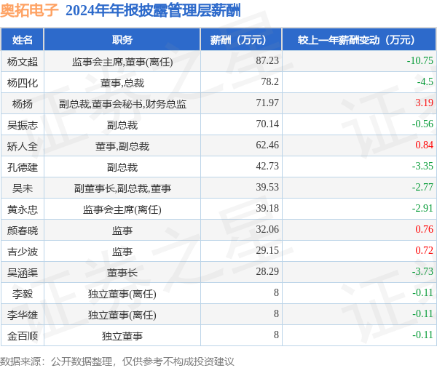Click the 奥拓电子 company title
The width and height of the screenshot is (437, 368).
(x=29, y=11)
